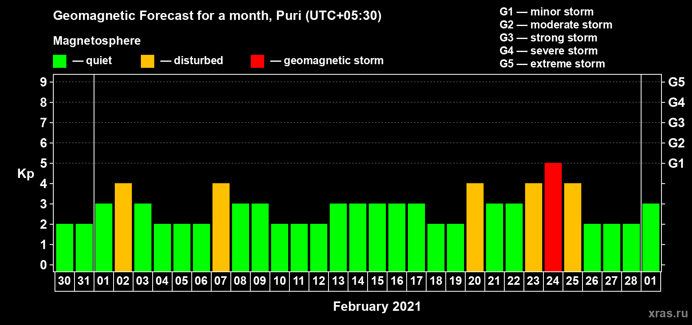The width and height of the screenshot is (692, 325).
Task: Select the orange bar for day 20
Action: (475, 227)
